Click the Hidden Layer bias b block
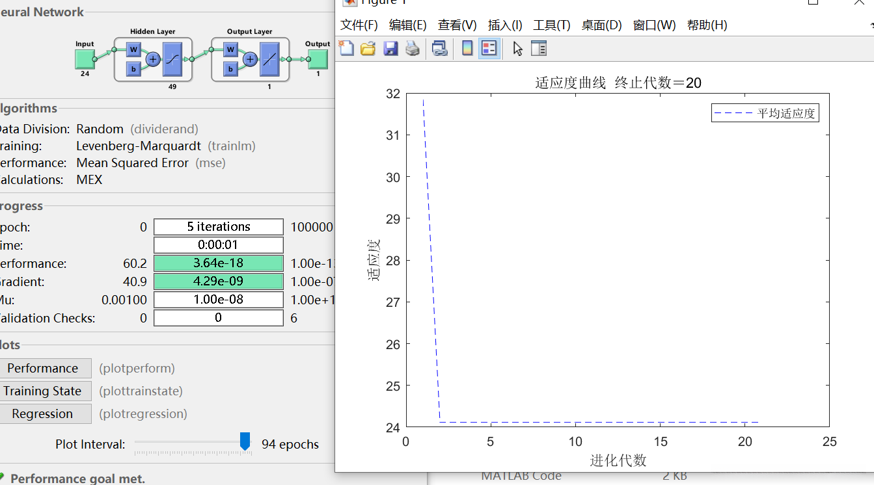The image size is (874, 485). [133, 69]
